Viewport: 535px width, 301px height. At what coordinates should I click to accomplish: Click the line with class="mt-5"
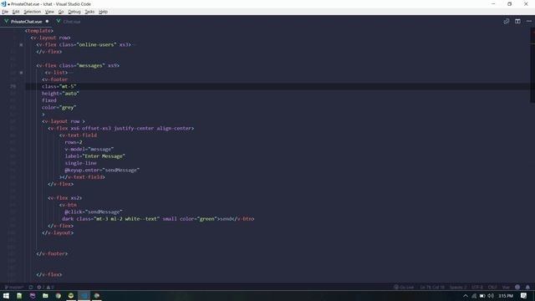click(x=59, y=87)
